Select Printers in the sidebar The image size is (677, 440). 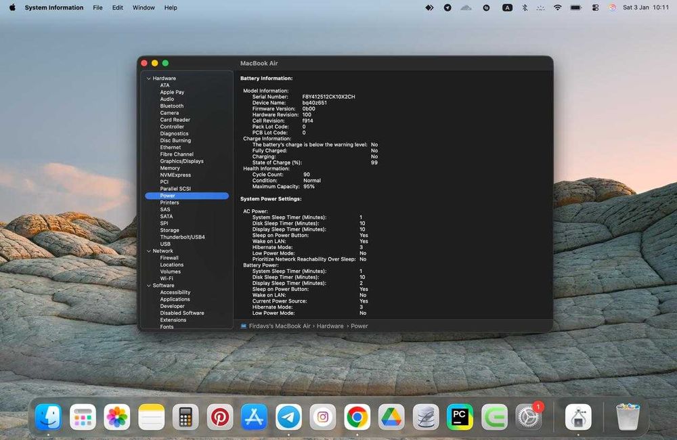point(169,202)
